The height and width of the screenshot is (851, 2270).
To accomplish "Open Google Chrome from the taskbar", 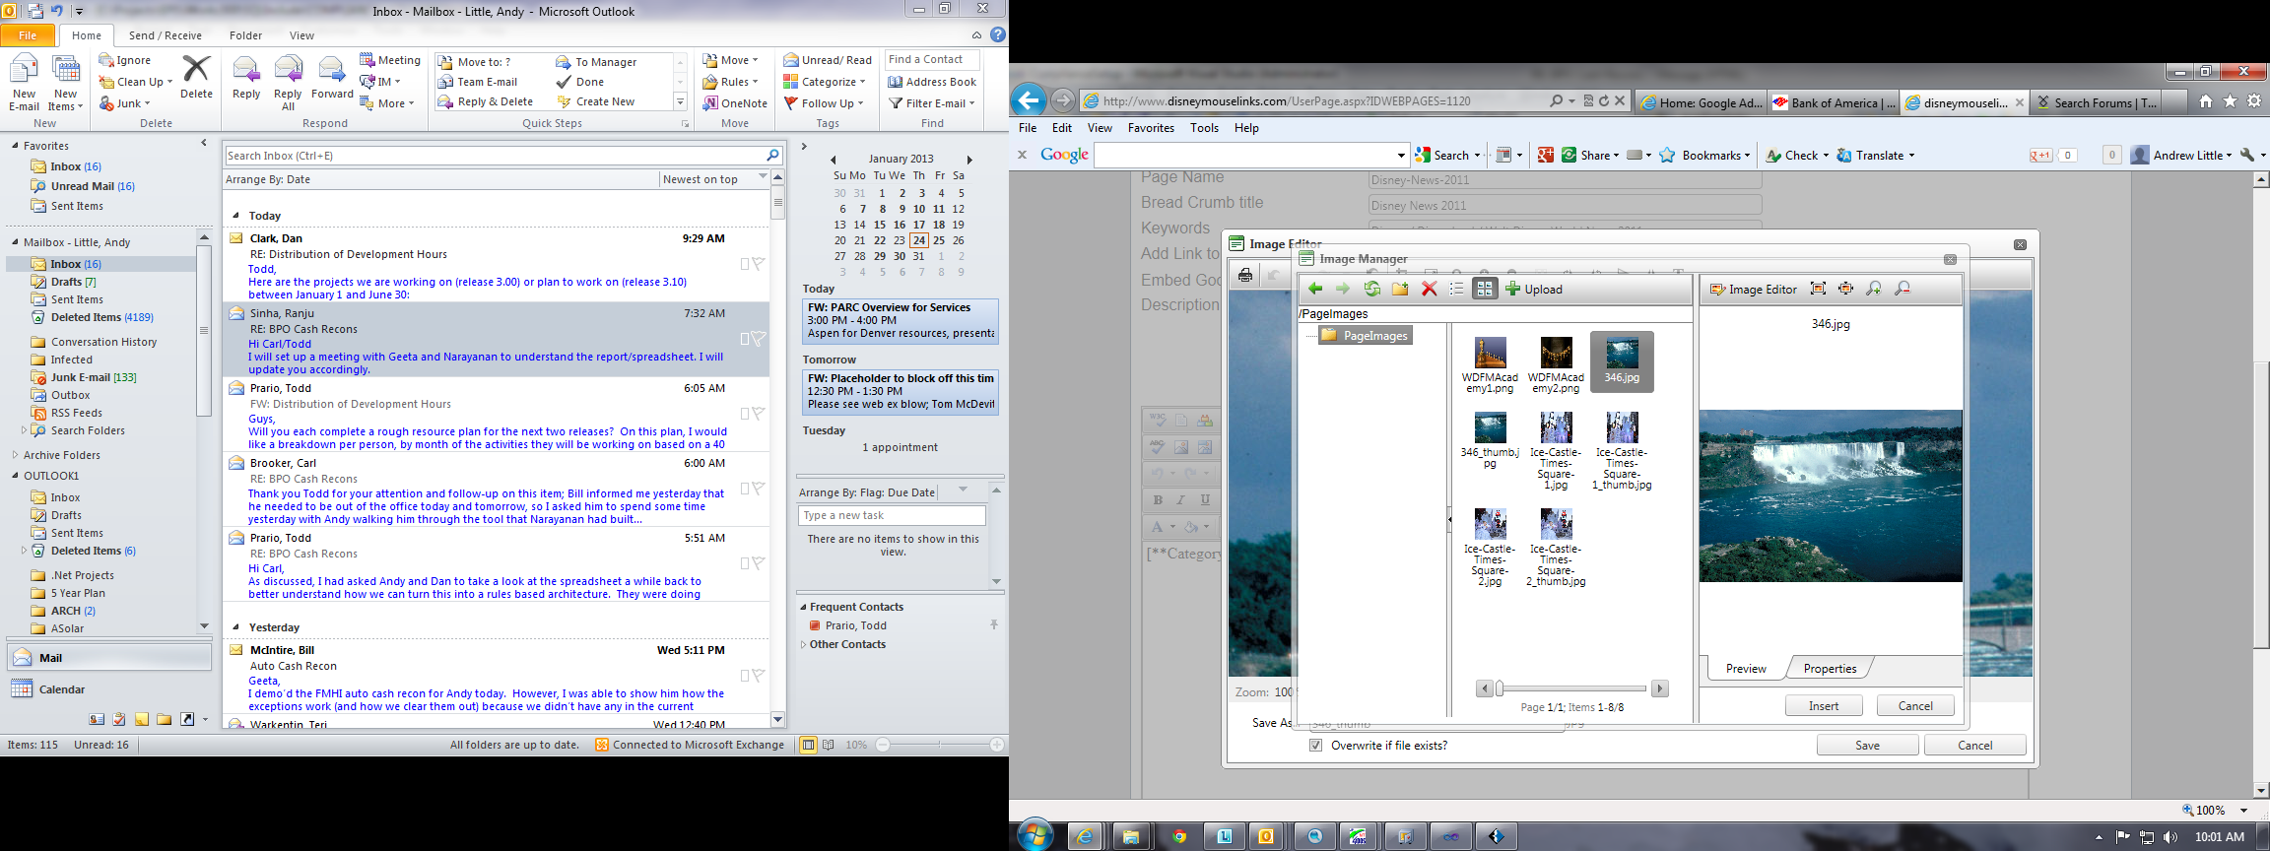I will click(1178, 837).
